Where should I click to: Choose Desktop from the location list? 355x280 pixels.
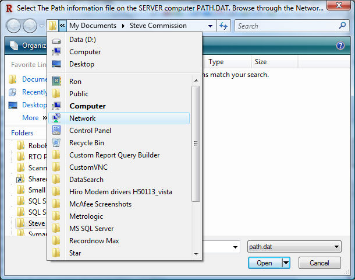point(81,64)
